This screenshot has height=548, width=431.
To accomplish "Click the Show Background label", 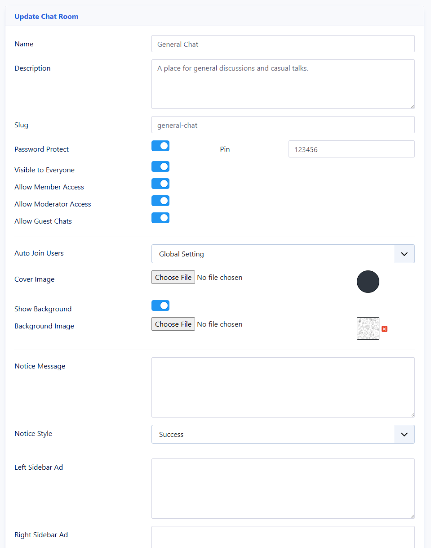I will [43, 309].
